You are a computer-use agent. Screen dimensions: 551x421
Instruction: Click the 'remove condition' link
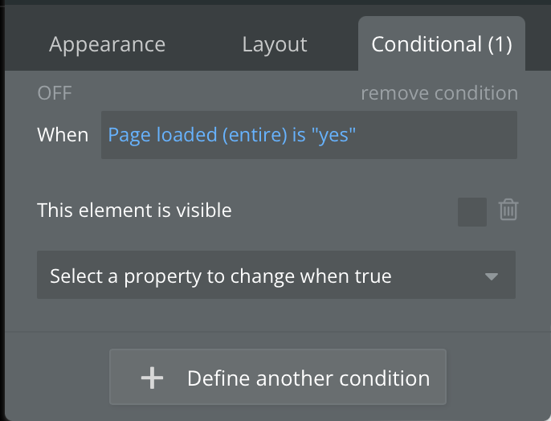click(x=439, y=93)
